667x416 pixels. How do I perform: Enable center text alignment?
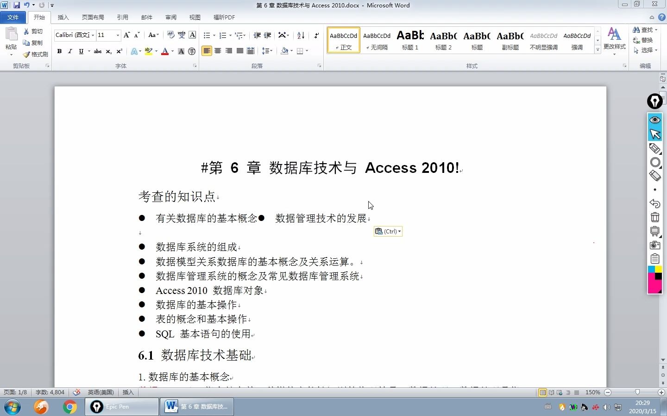(x=218, y=51)
